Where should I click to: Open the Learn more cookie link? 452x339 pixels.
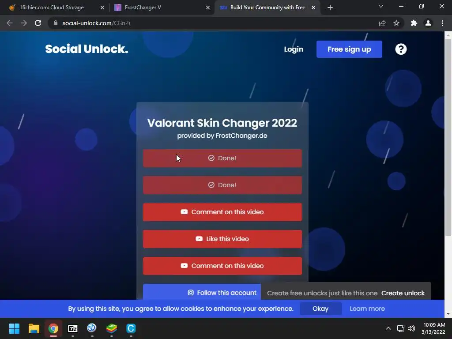[x=367, y=309]
